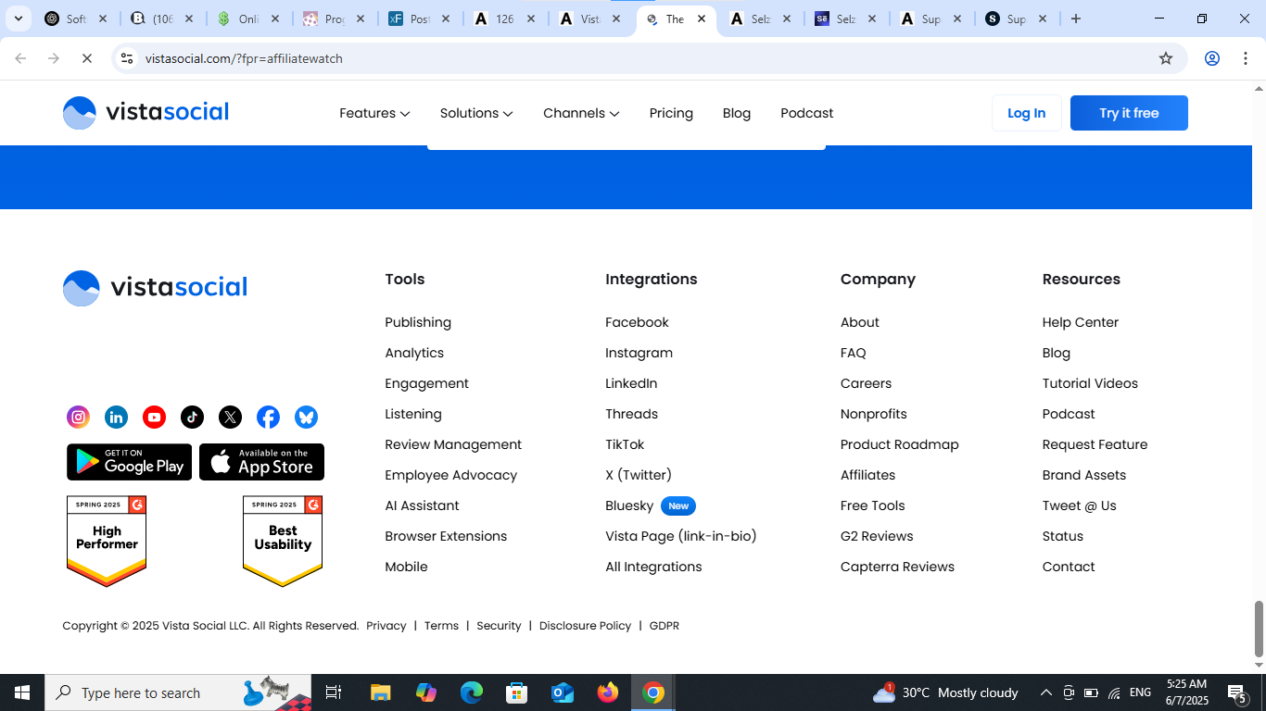Click the page vertical scrollbar thumb
This screenshot has width=1266, height=711.
click(1259, 628)
